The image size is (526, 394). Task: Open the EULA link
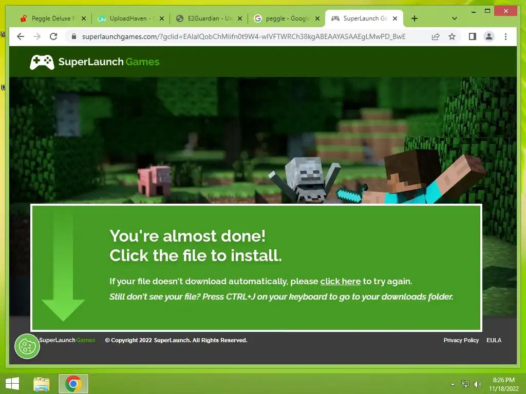click(494, 340)
